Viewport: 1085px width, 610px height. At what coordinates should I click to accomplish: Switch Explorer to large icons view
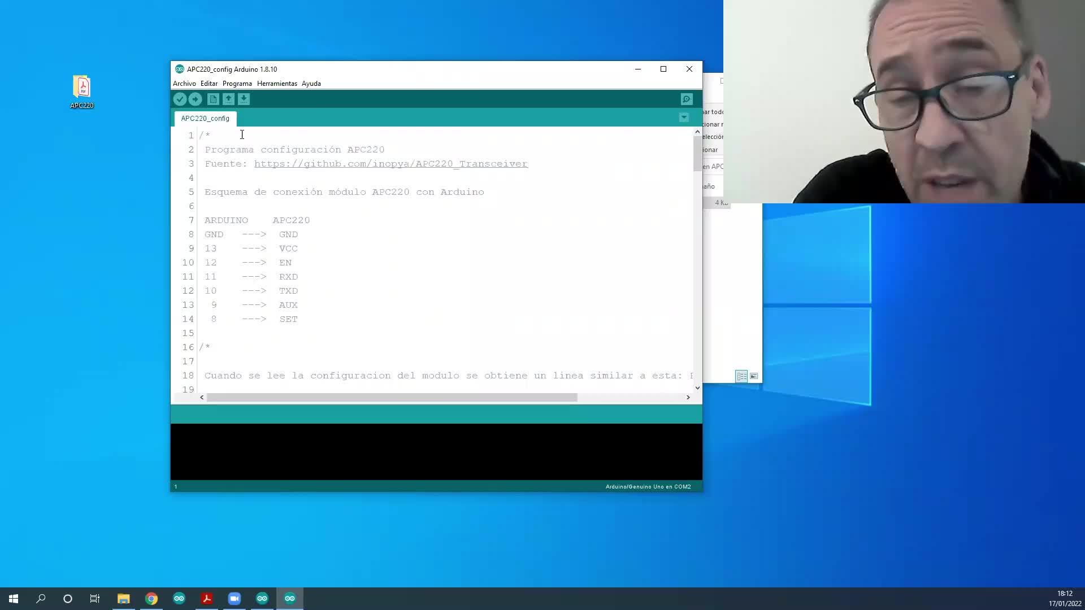[754, 376]
